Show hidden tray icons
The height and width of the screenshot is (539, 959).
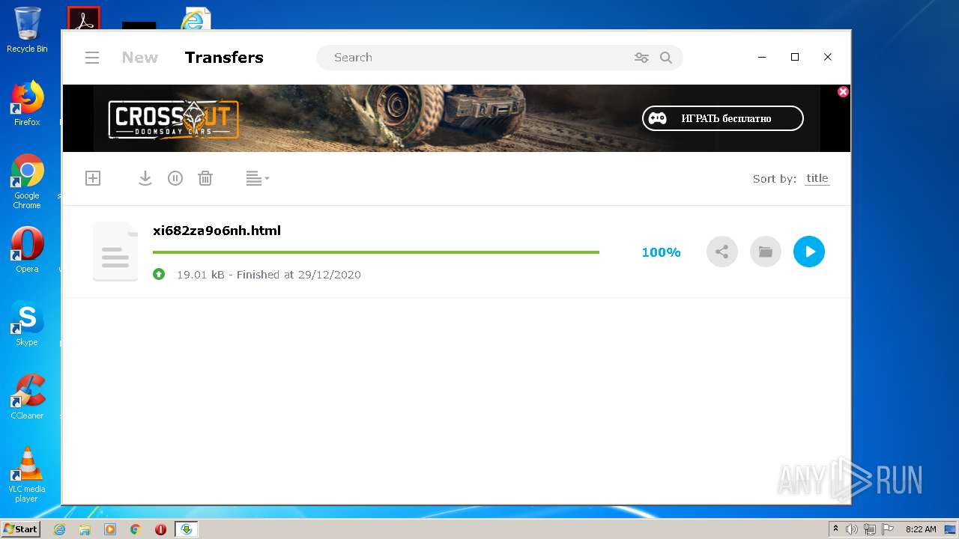(835, 529)
